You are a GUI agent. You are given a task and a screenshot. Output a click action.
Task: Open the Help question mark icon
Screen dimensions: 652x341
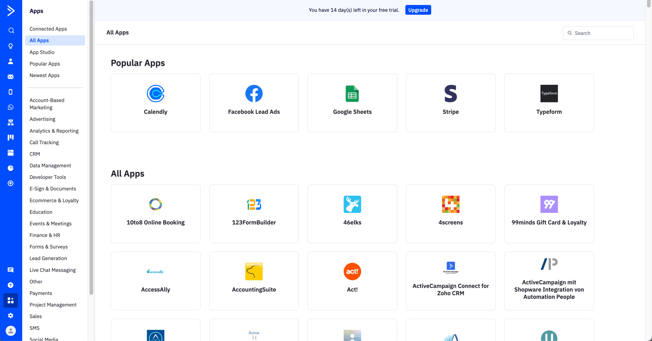click(11, 285)
